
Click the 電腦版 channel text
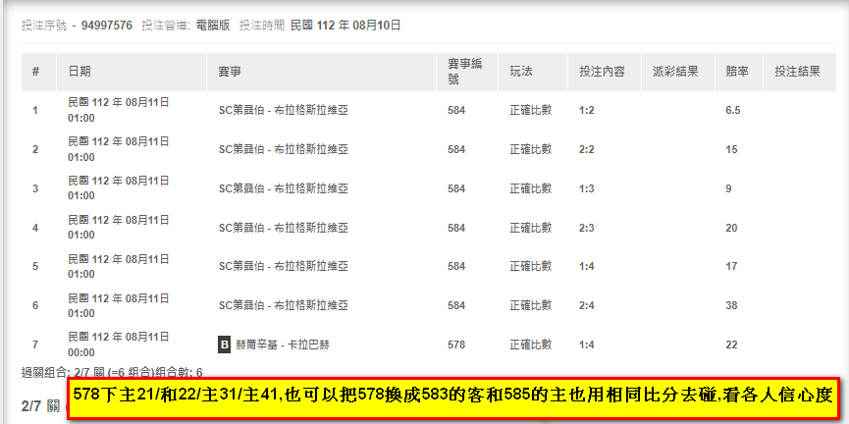pos(212,25)
